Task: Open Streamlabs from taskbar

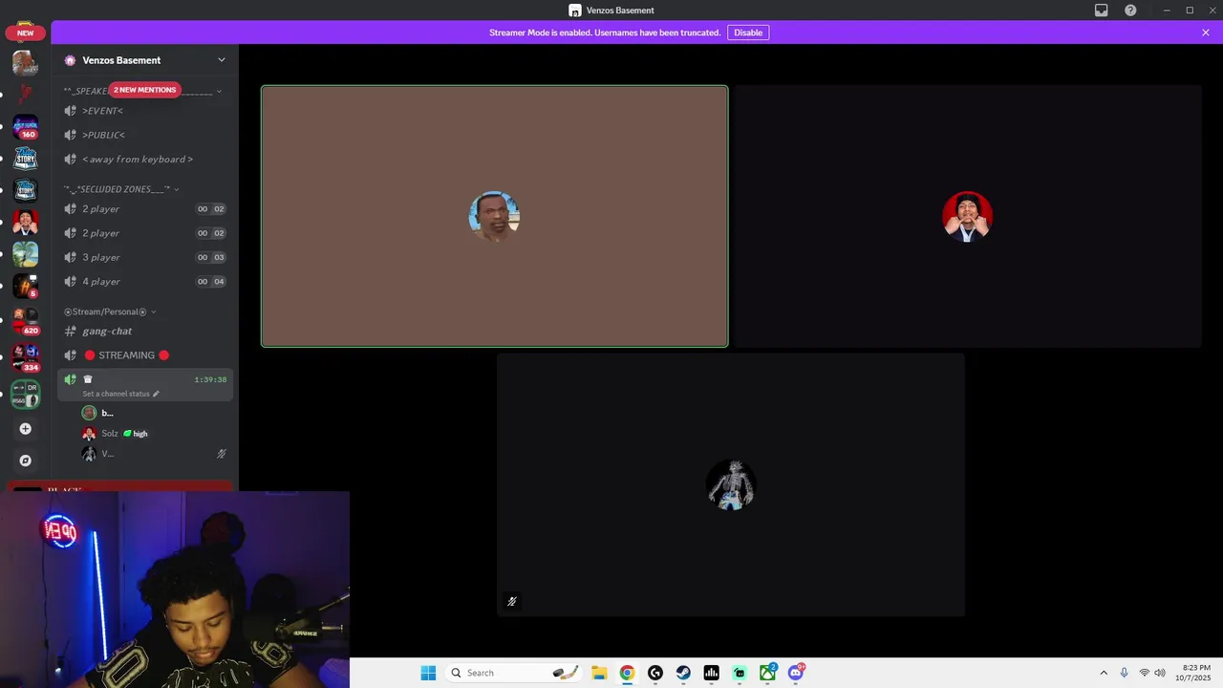Action: [740, 673]
